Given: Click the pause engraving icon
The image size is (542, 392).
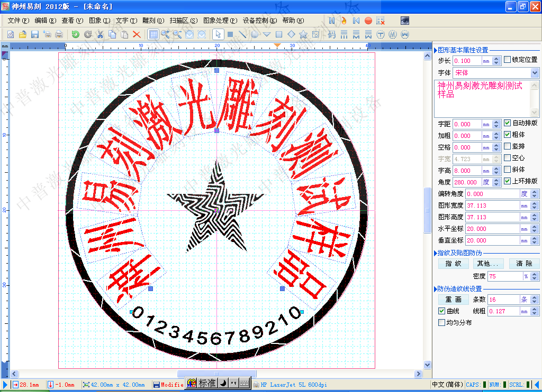Looking at the screenshot, I should coord(332,21).
